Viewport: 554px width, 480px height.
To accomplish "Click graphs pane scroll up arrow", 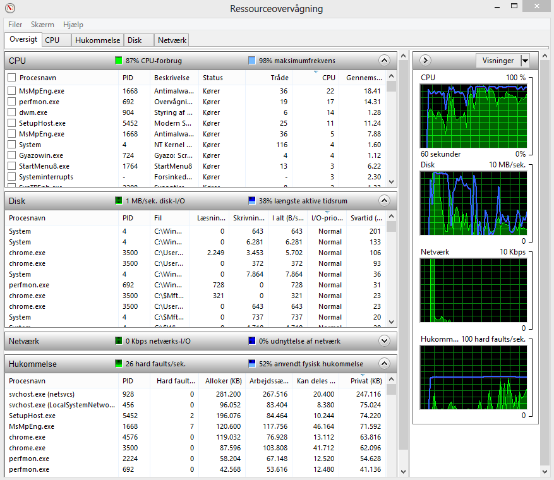I will pyautogui.click(x=545, y=56).
